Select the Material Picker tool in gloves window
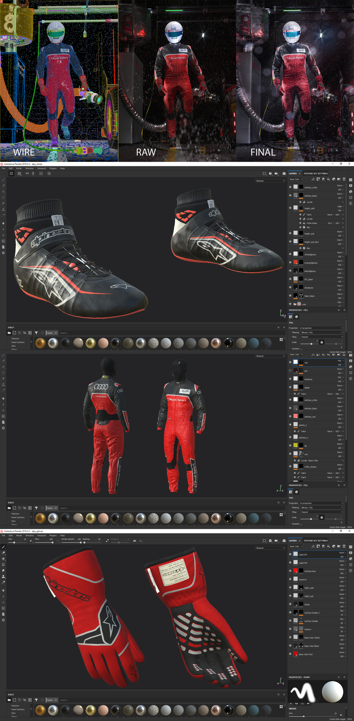Viewport: 354px width, 721px height. pos(3,582)
